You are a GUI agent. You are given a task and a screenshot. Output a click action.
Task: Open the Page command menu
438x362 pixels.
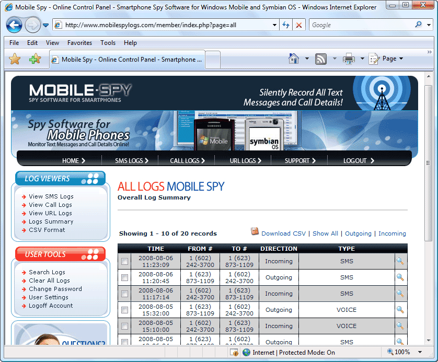[386, 59]
